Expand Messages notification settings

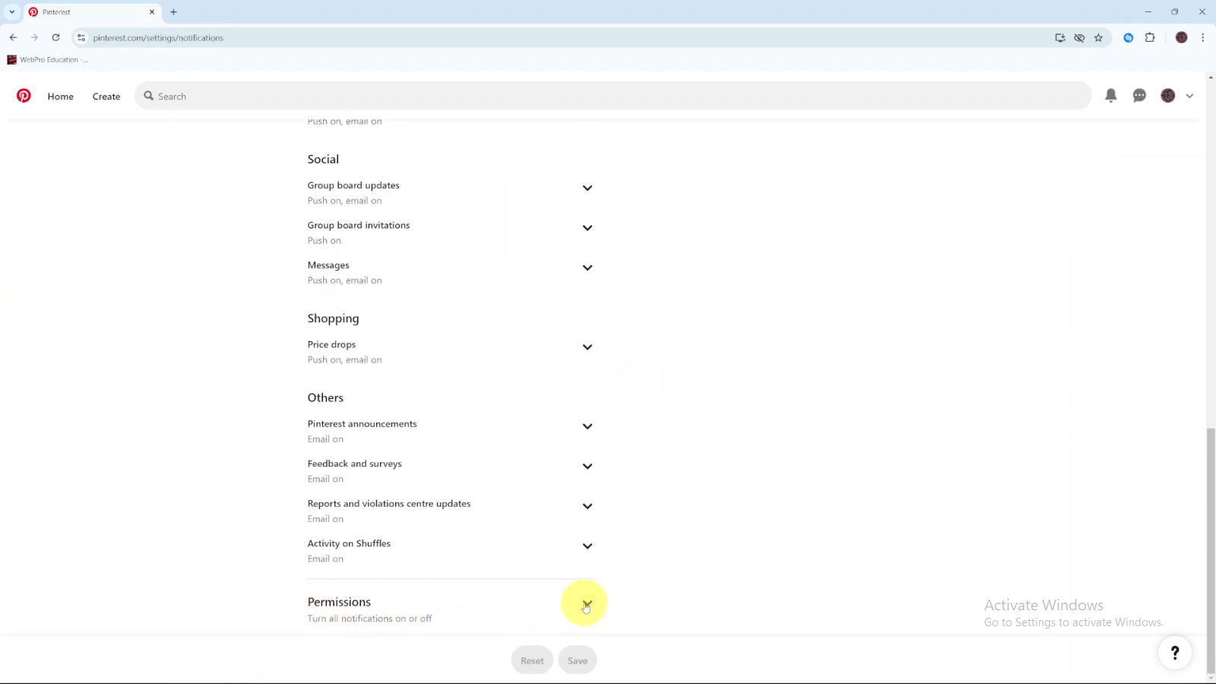click(587, 268)
